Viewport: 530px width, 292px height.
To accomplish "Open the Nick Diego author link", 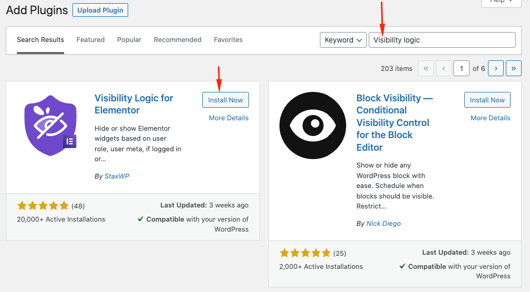I will click(383, 223).
